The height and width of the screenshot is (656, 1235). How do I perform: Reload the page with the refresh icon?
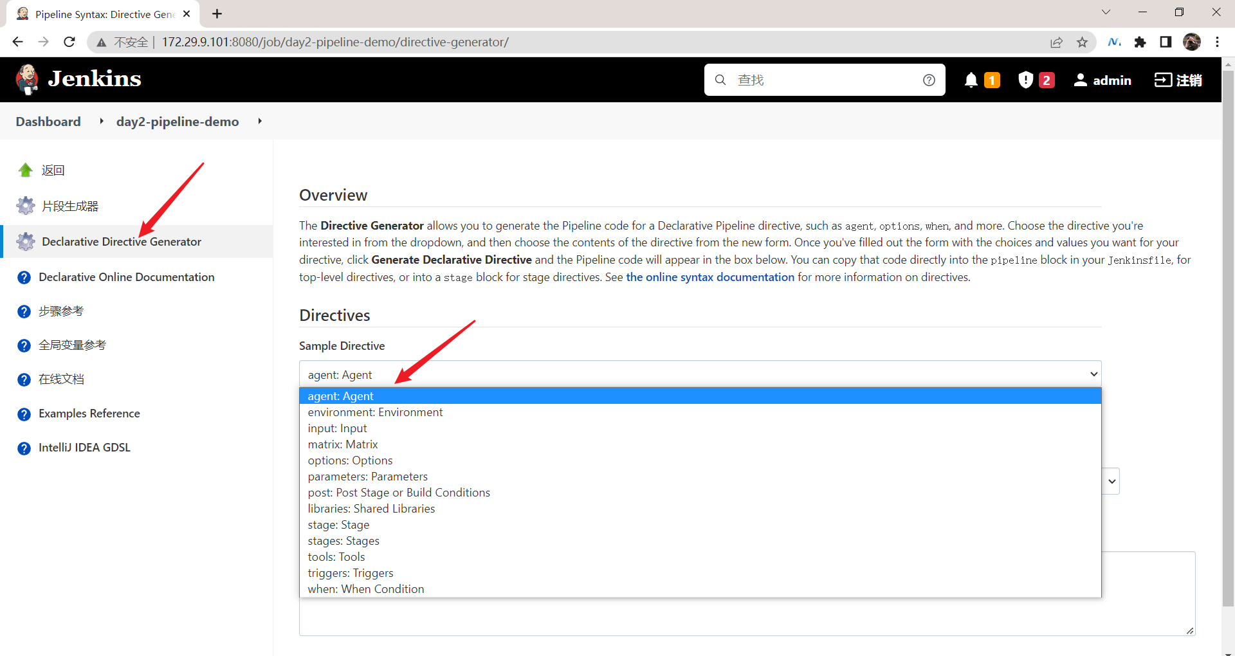pos(69,42)
